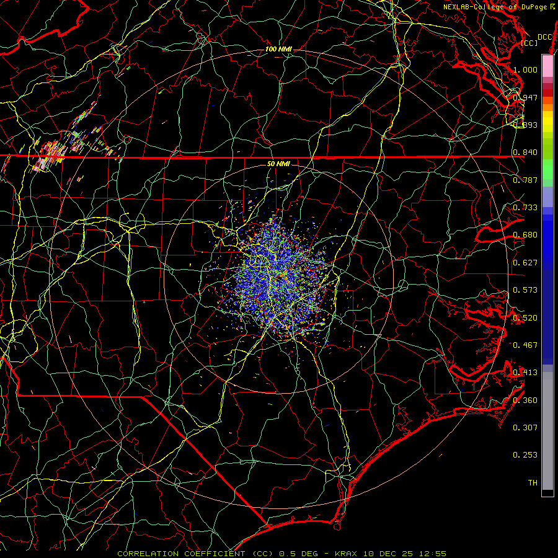Pick the pink segment of color bar

547,66
